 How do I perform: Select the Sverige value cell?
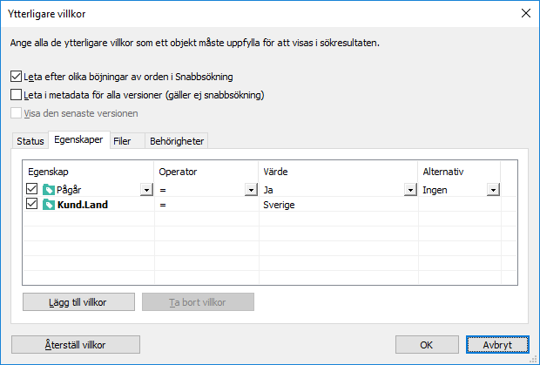click(338, 205)
